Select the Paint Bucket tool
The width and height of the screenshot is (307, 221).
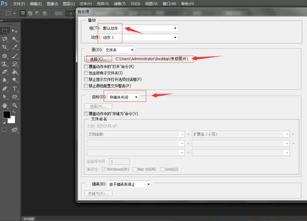[15, 72]
